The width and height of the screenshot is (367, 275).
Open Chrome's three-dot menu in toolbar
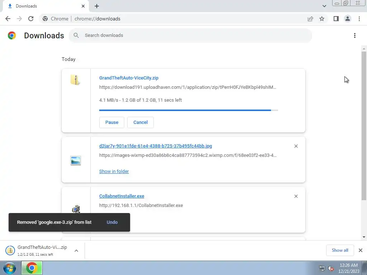point(359,19)
